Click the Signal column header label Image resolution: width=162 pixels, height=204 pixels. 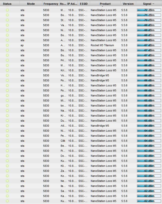coord(147,4)
